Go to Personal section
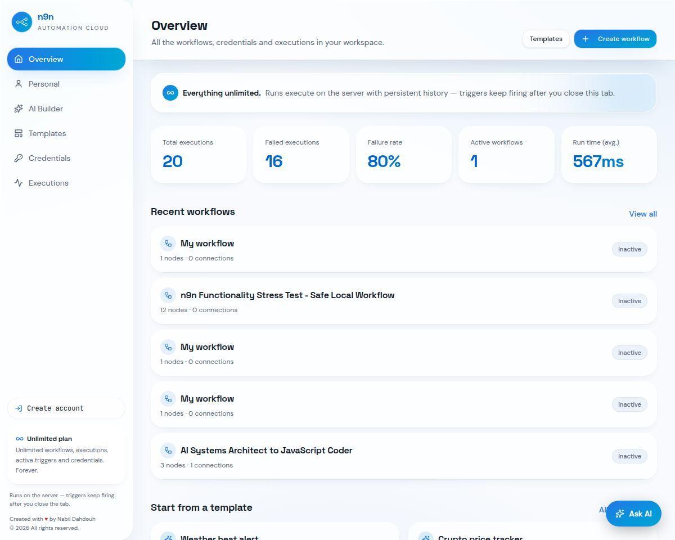Screen dimensions: 675x540 [x=66, y=84]
